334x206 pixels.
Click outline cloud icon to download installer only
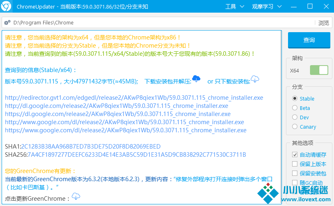(x=255, y=79)
